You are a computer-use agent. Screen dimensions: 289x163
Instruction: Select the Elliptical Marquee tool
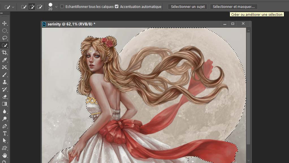[5, 31]
